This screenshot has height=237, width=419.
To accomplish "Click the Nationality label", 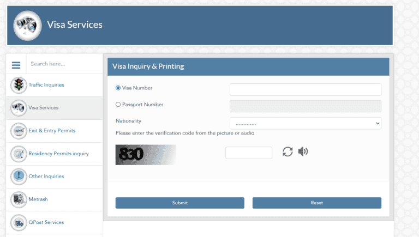I will 128,121.
